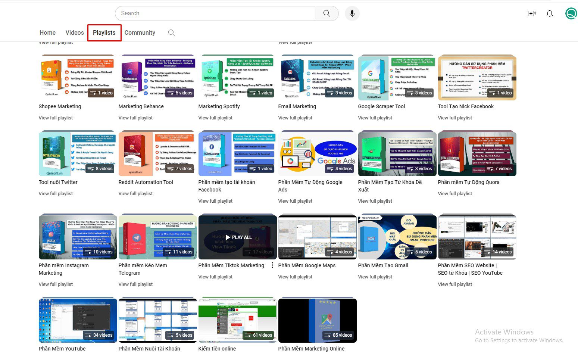
Task: Open the Phần mềm Tự Động Quora title
Action: tap(469, 182)
